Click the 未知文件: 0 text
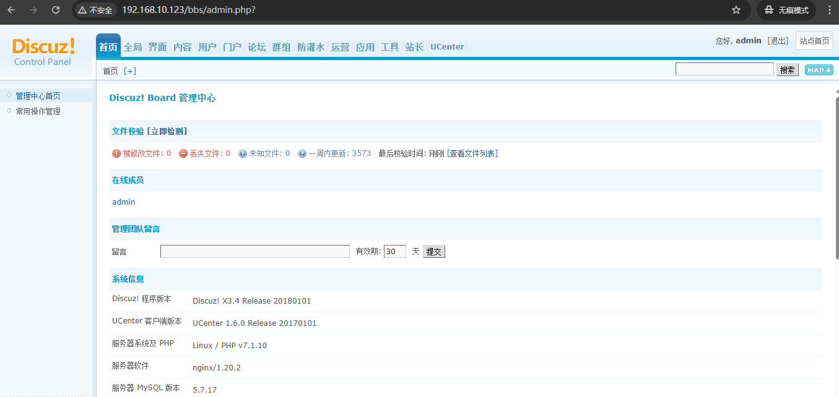The image size is (839, 397). 269,153
